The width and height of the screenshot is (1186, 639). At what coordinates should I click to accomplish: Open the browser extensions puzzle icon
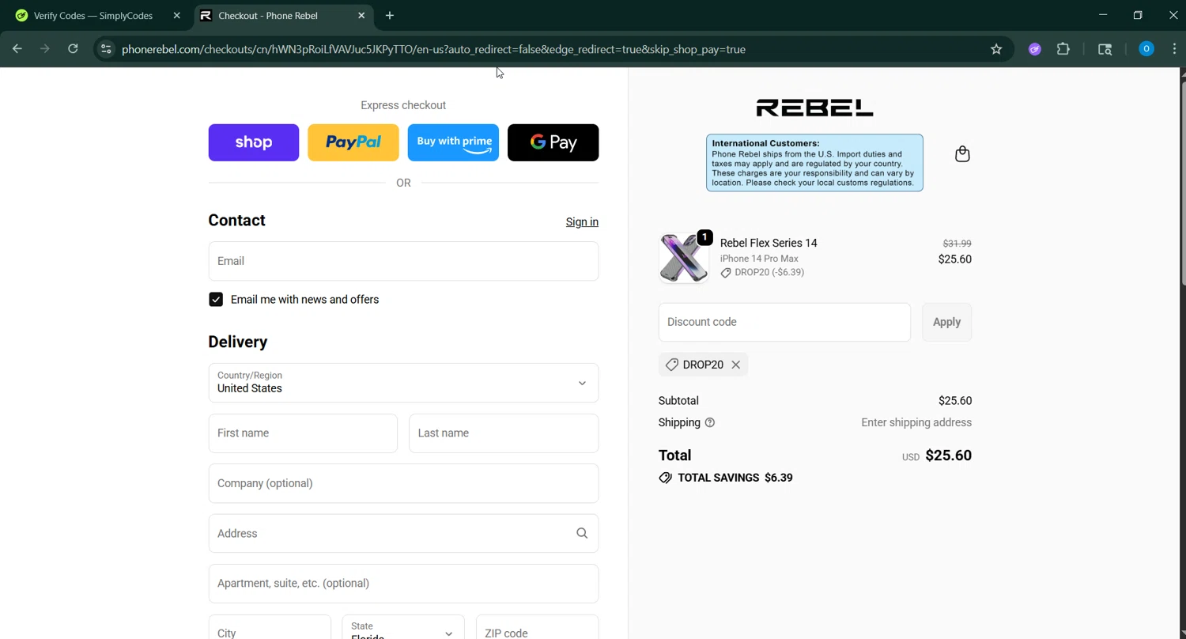point(1063,49)
